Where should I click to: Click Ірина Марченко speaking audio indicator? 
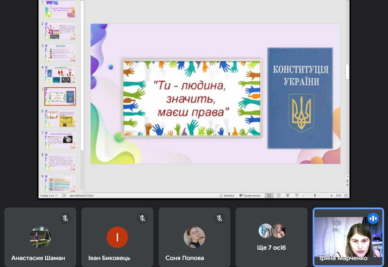pyautogui.click(x=373, y=218)
